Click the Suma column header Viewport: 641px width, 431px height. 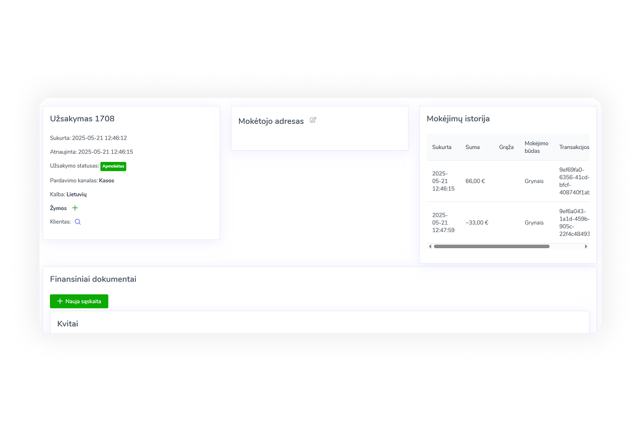point(472,147)
